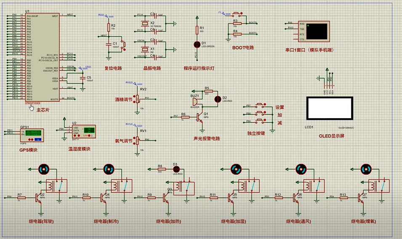402x239 pixels.
Task: Adjust the RV2 alcohol potentiometer
Action: click(x=137, y=98)
